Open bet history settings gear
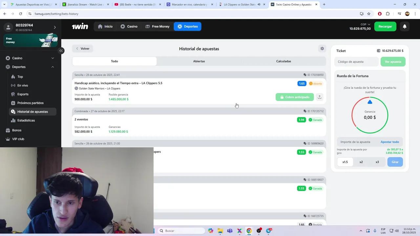The image size is (420, 236). [x=322, y=49]
